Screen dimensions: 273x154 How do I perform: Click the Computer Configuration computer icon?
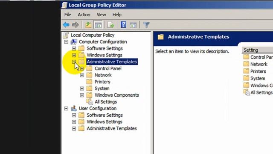tap(74, 42)
